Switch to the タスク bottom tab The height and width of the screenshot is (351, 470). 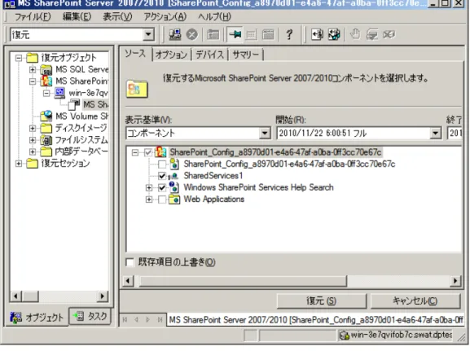(x=90, y=316)
